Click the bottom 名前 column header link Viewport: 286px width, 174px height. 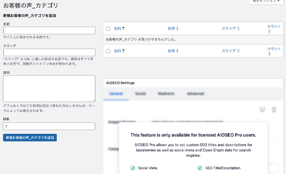coord(117,51)
